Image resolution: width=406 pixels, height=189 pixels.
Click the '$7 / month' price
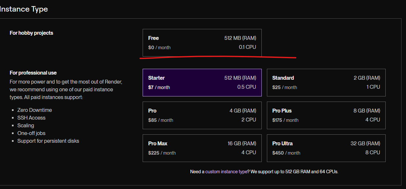(x=159, y=87)
